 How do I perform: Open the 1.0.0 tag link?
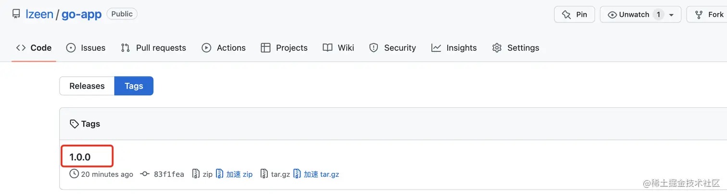80,157
